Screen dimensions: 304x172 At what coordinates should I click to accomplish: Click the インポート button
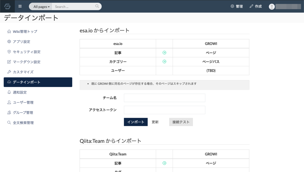(x=136, y=122)
